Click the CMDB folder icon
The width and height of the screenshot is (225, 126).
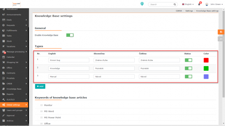(4, 84)
